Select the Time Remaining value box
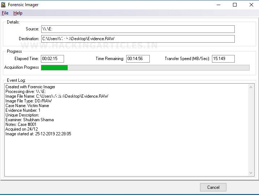The image size is (259, 195). coord(138,59)
